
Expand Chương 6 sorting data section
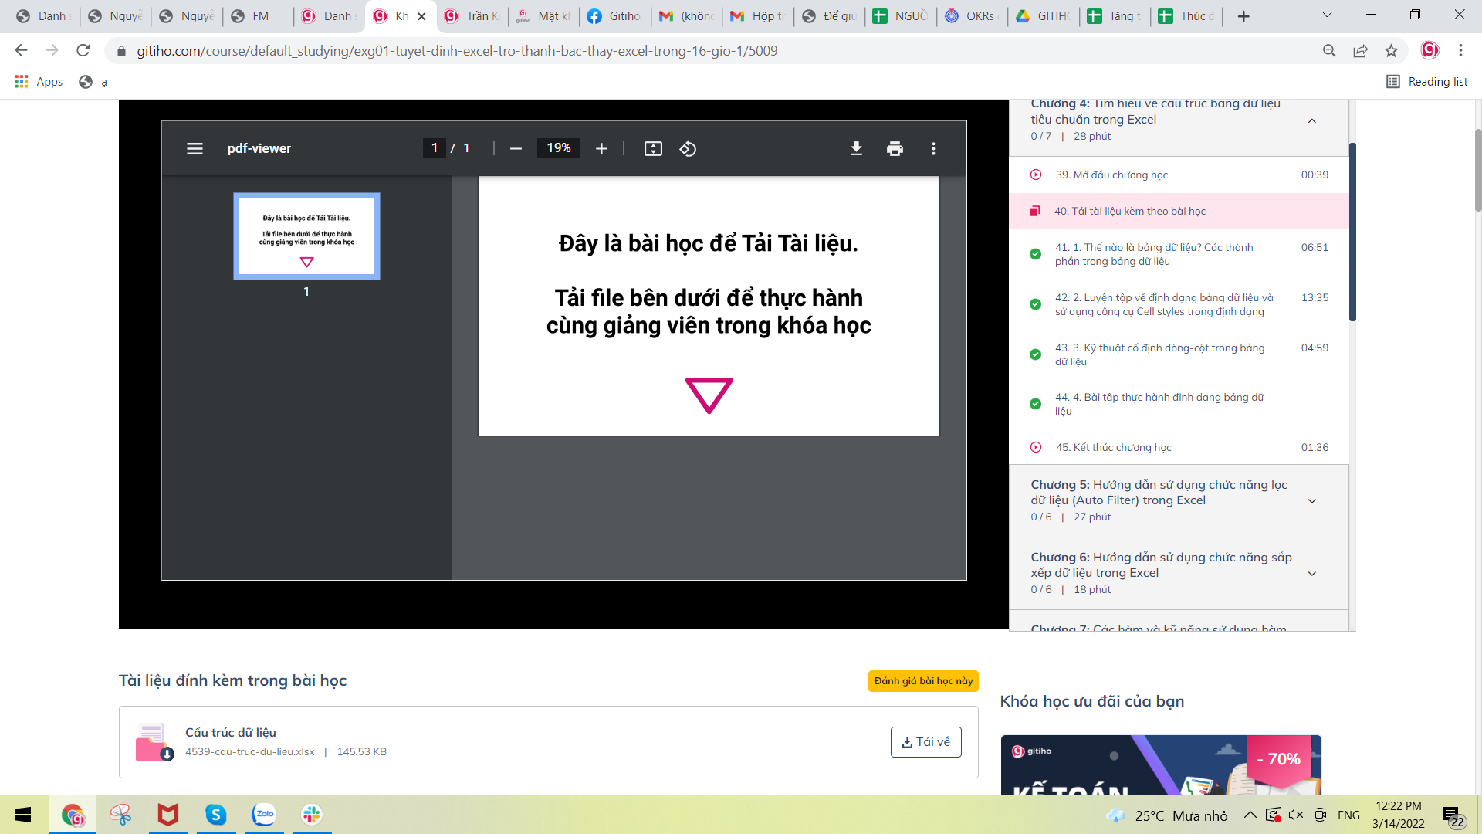tap(1311, 574)
